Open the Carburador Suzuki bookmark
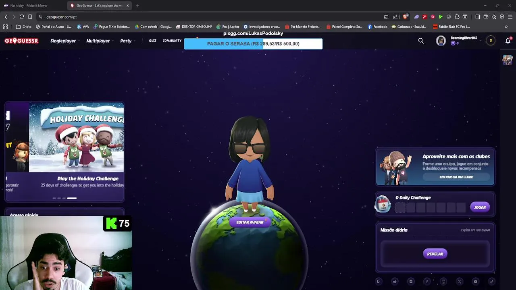 coord(409,27)
